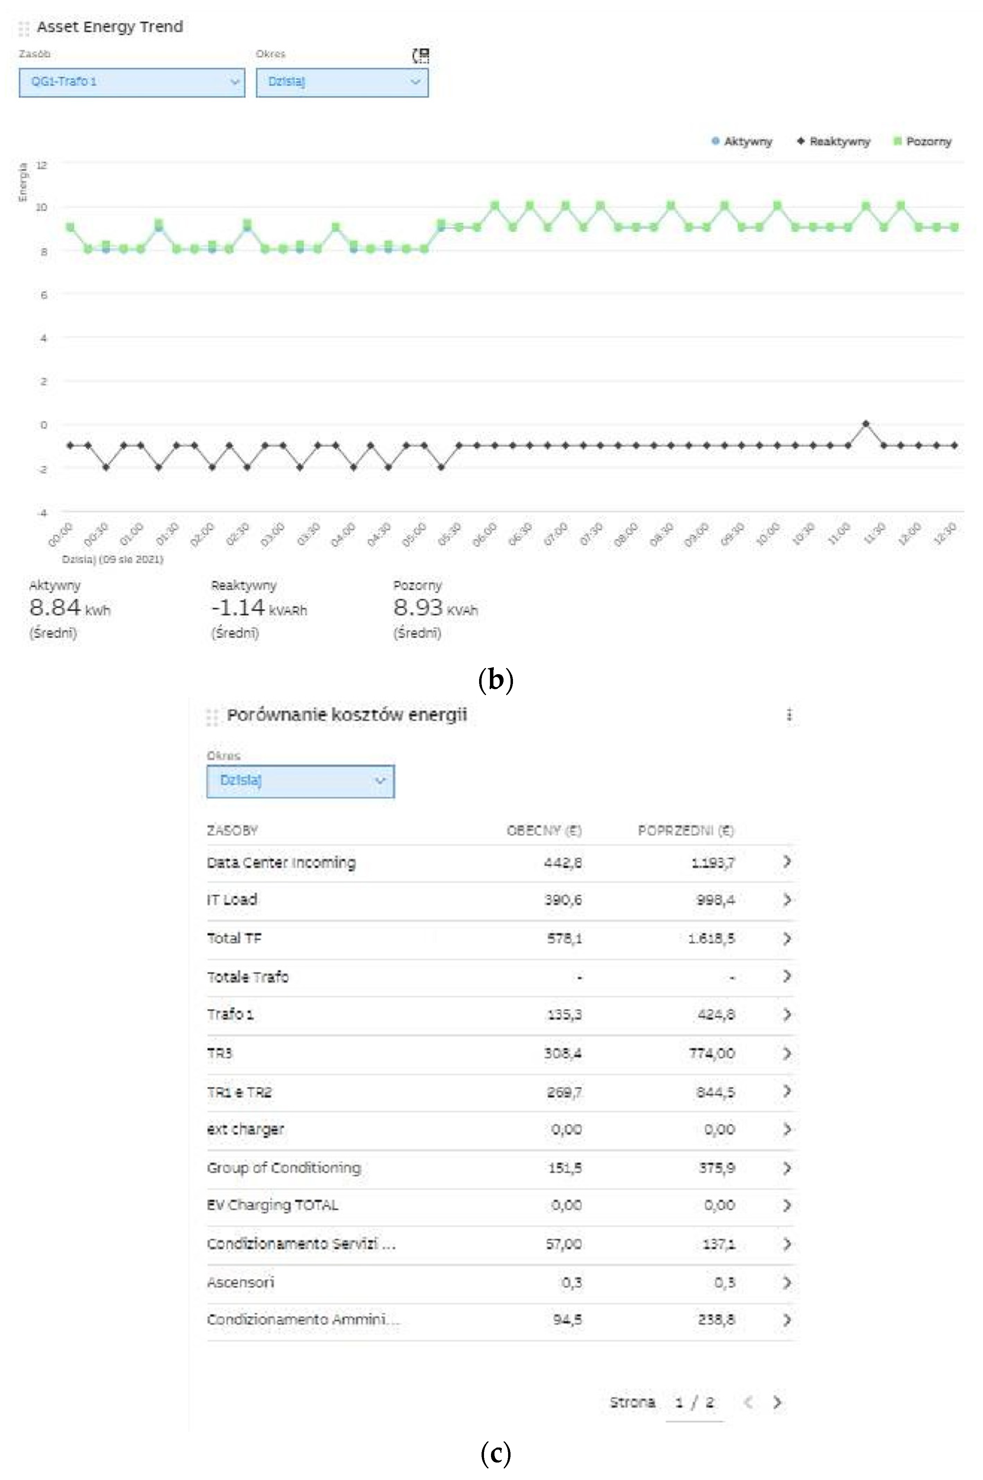
Task: Open the Zasób dropdown showing QG1-Trafo 1
Action: point(132,82)
